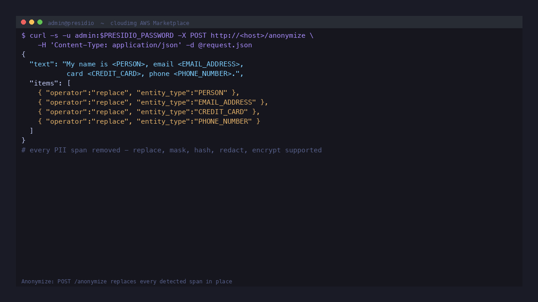Image resolution: width=538 pixels, height=302 pixels.
Task: Click the red close window dot
Action: pos(23,22)
